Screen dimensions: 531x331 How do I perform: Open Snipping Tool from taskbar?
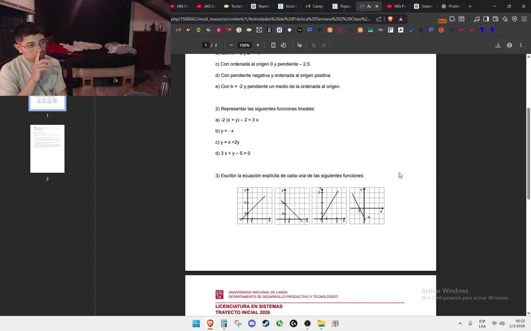pos(238,324)
